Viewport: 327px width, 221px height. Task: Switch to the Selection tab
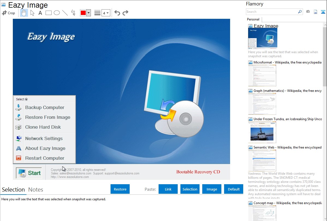pyautogui.click(x=13, y=190)
